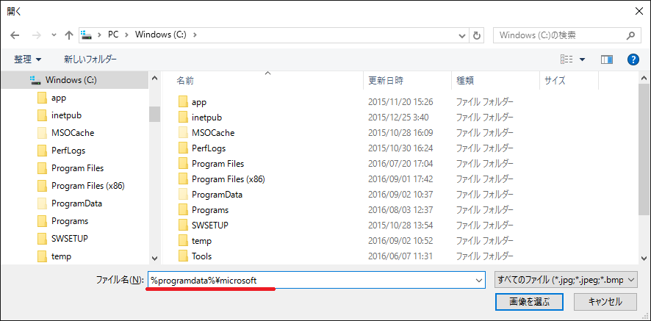Click the ファイル名 text input field
Image resolution: width=651 pixels, height=321 pixels.
[309, 280]
